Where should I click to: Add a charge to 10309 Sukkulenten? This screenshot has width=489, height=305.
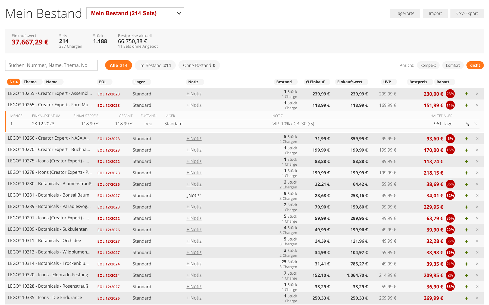[466, 230]
